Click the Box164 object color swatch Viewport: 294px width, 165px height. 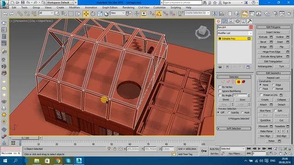tap(251, 27)
